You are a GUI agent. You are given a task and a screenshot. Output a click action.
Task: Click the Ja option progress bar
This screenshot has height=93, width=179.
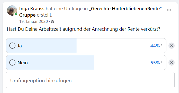tap(86, 46)
